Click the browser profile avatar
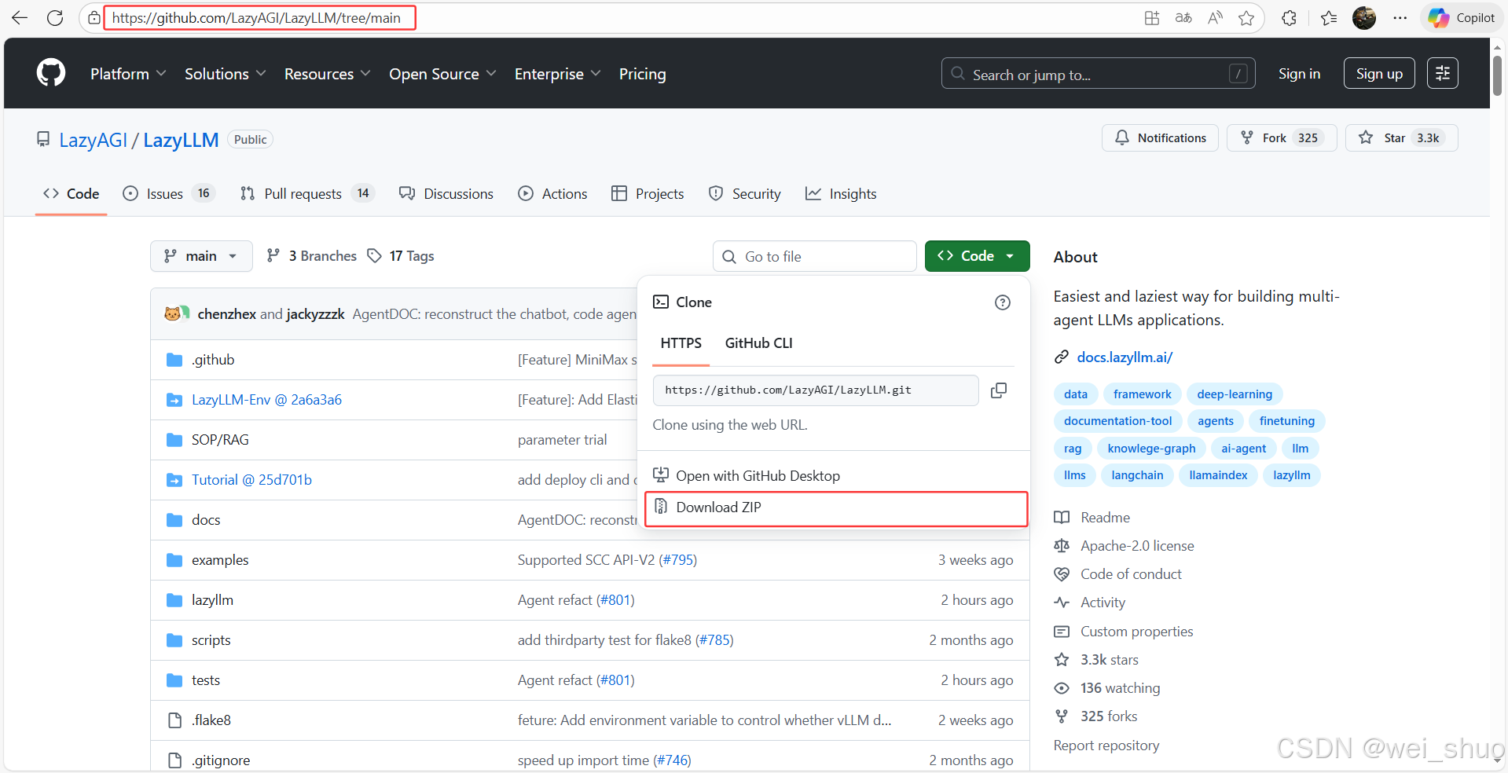The width and height of the screenshot is (1508, 773). (x=1364, y=18)
